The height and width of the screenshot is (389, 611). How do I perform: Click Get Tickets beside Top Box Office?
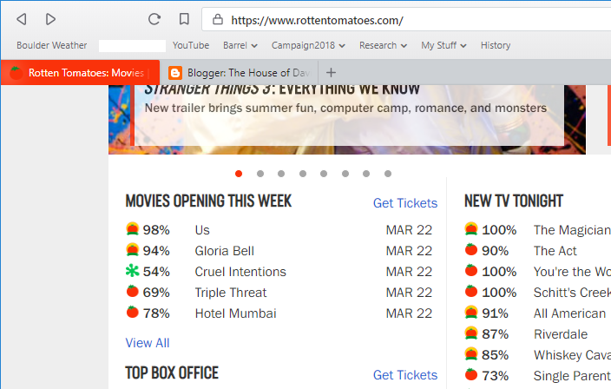pyautogui.click(x=405, y=375)
